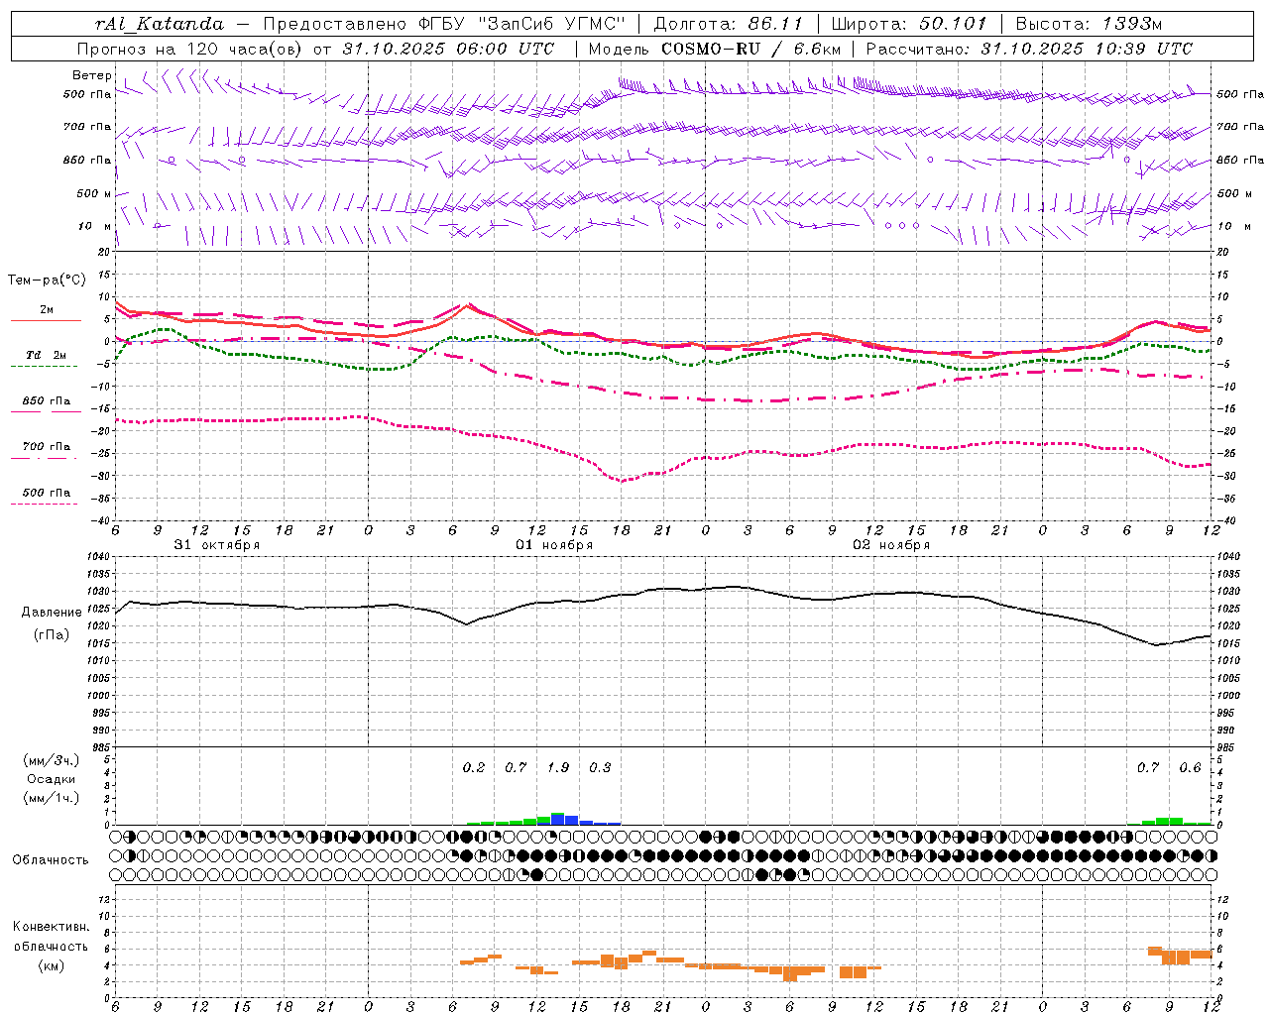Click the "850 гПа" wind level label on right edge
The image size is (1269, 1015).
point(1240,160)
